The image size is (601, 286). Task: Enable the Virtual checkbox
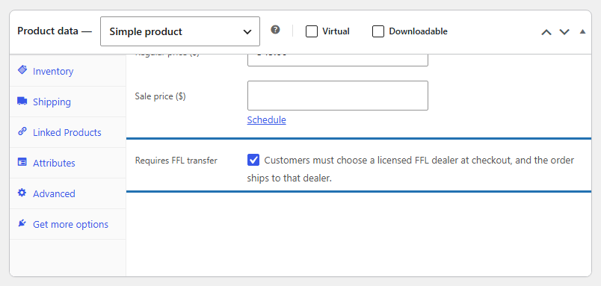click(312, 31)
